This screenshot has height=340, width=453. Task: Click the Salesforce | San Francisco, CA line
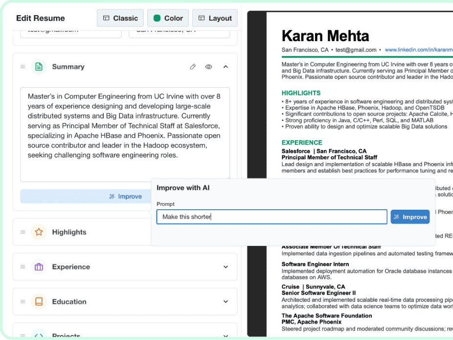click(x=324, y=151)
